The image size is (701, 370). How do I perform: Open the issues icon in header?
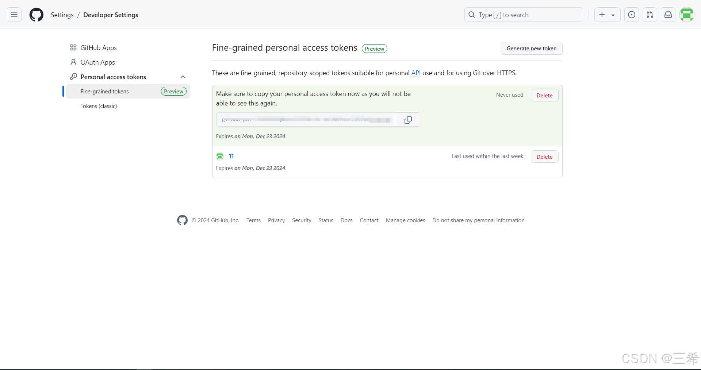coord(631,15)
